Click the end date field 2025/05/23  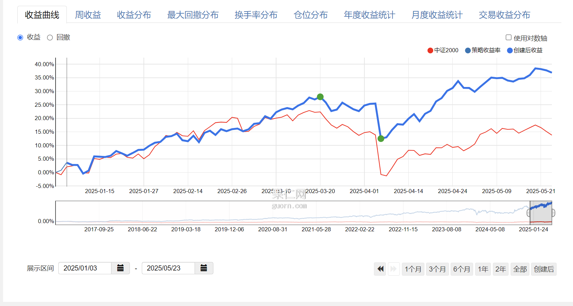tap(168, 268)
